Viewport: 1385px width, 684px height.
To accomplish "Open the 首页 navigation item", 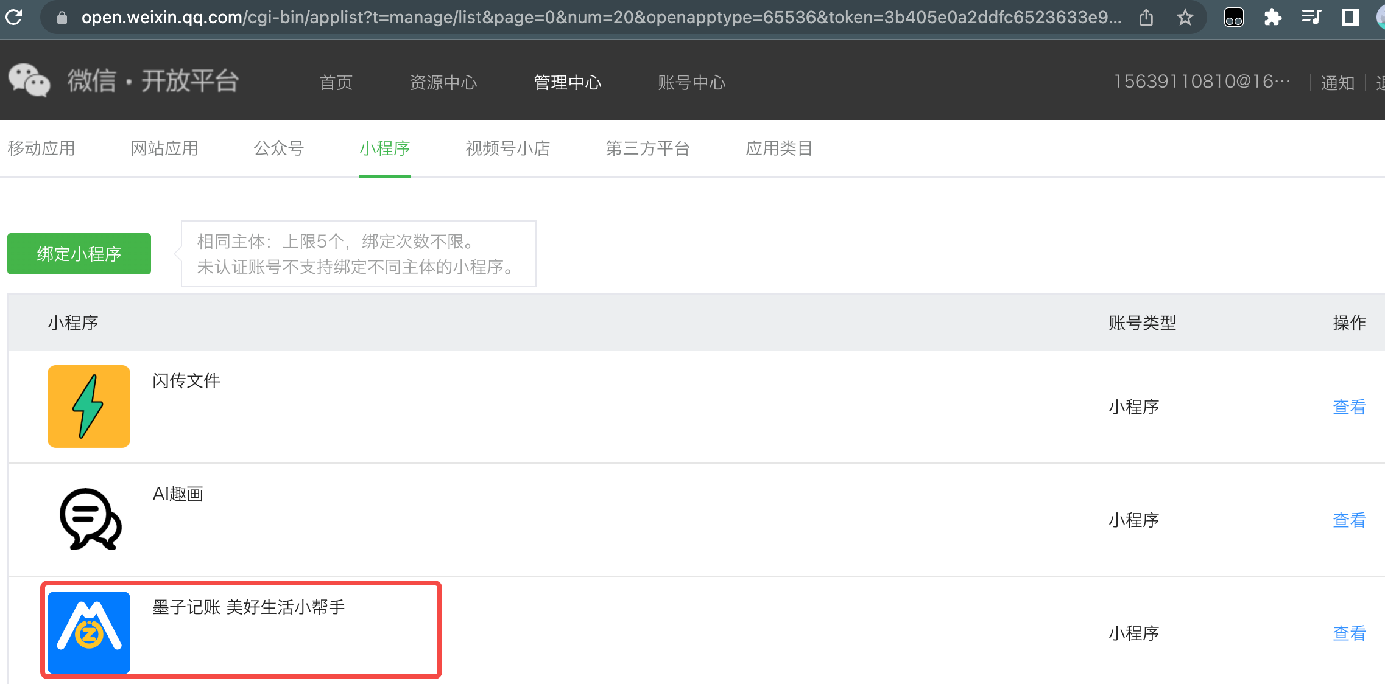I will (336, 82).
